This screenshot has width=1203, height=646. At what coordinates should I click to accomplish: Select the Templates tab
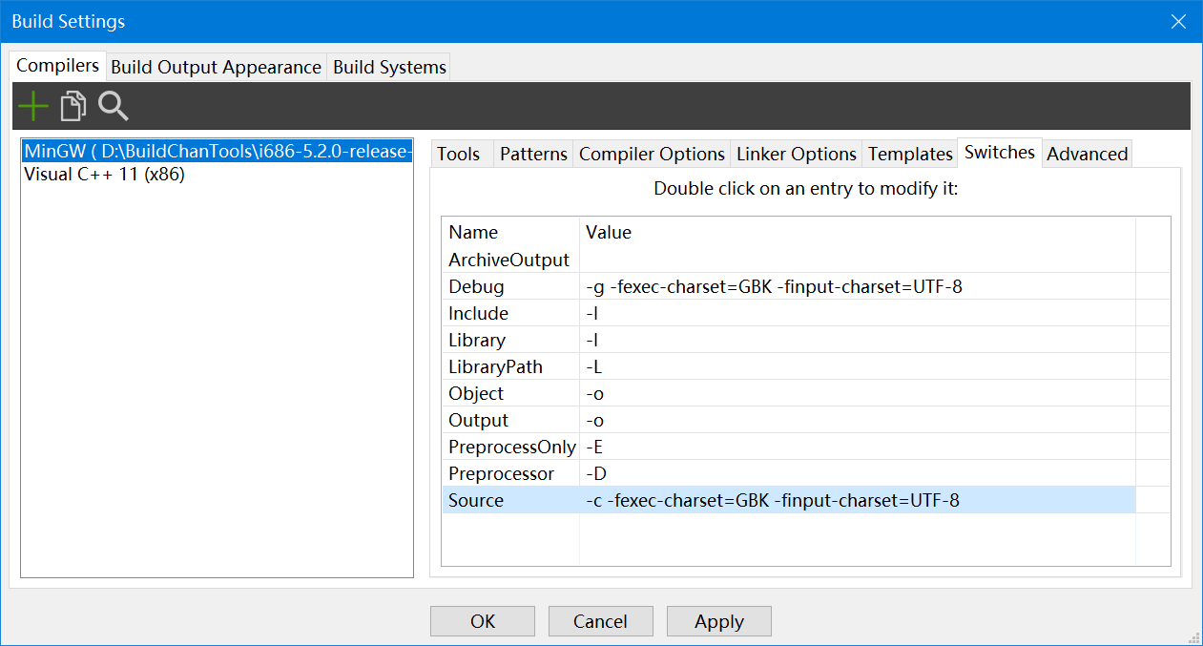[910, 154]
